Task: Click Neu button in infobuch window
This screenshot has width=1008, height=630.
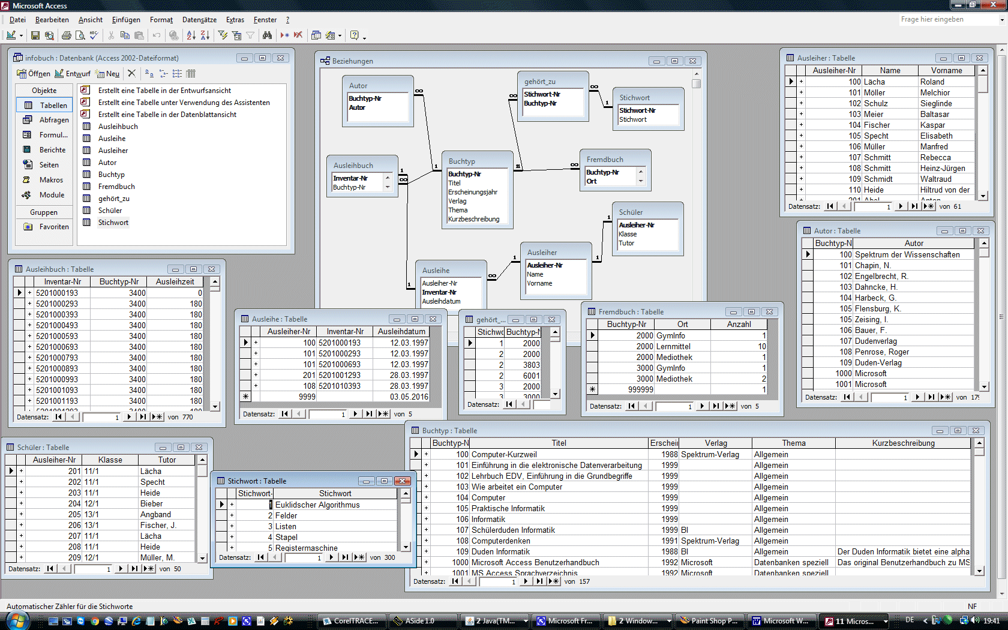Action: tap(108, 74)
